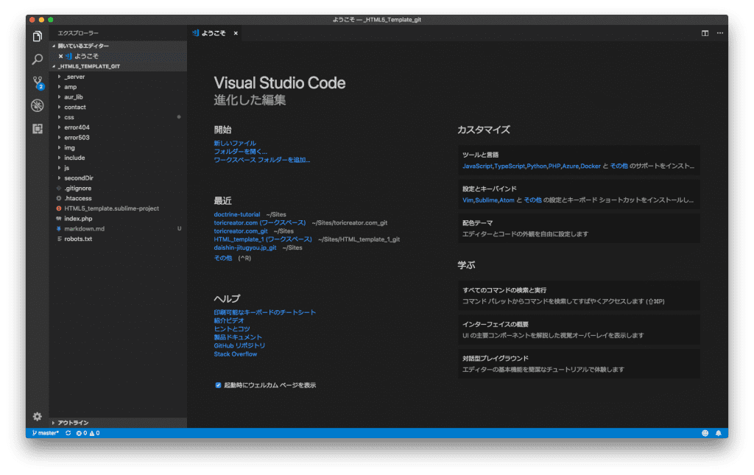This screenshot has height=475, width=754.
Task: Open the Debug view icon
Action: [38, 105]
